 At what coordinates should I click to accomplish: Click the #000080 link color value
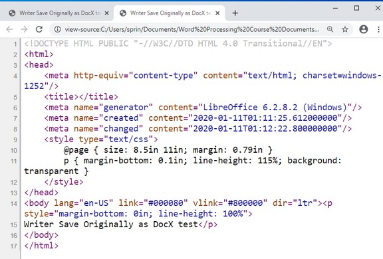pyautogui.click(x=166, y=203)
